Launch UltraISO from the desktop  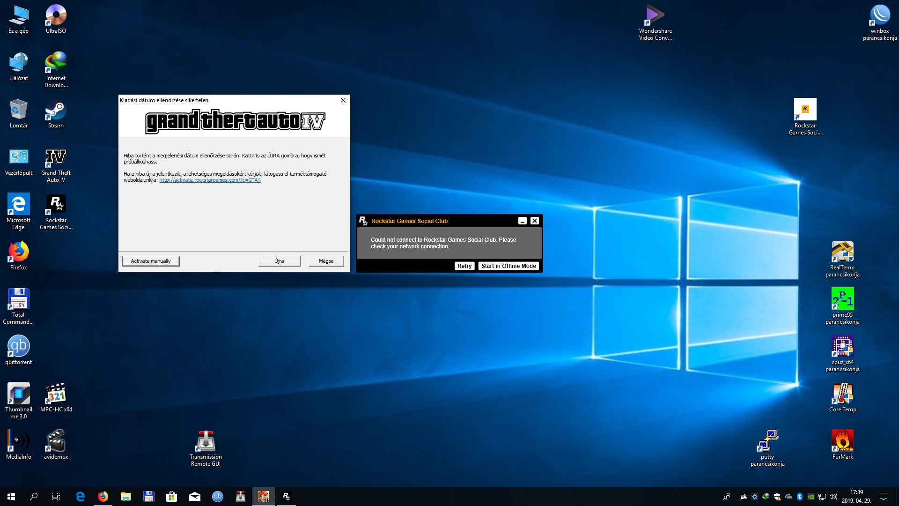pyautogui.click(x=56, y=19)
